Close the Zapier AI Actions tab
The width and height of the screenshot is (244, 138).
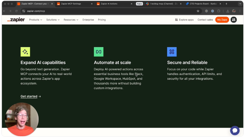tap(132, 4)
